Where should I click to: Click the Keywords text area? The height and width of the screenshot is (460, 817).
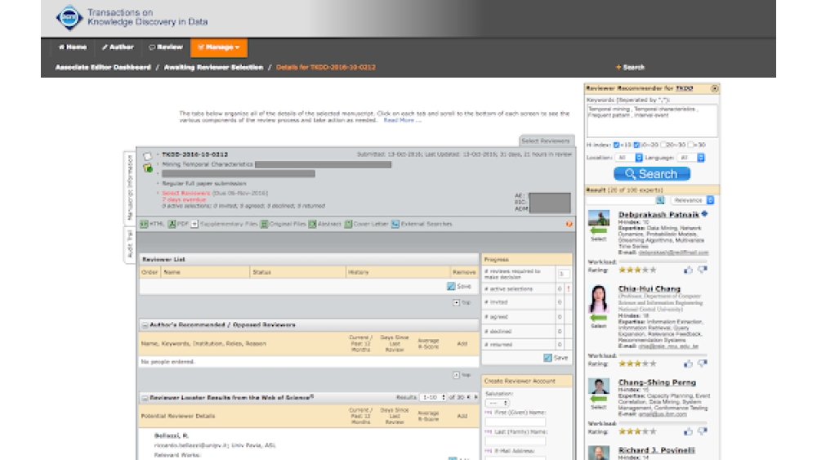(x=652, y=120)
